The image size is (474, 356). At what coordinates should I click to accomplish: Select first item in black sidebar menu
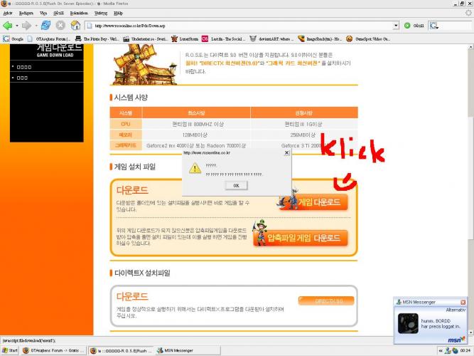click(24, 67)
